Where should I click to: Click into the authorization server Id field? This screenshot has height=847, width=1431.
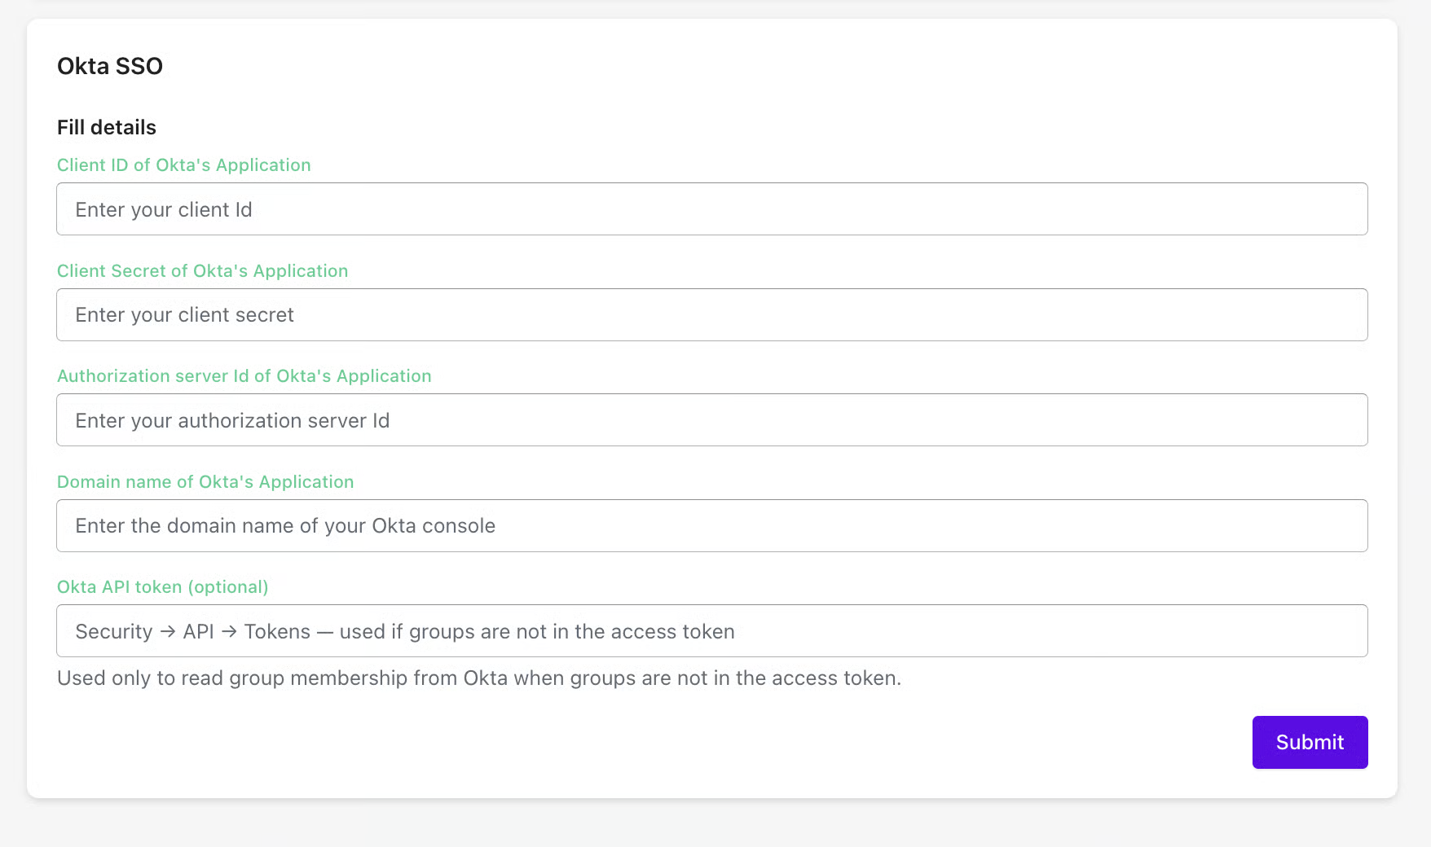coord(711,420)
